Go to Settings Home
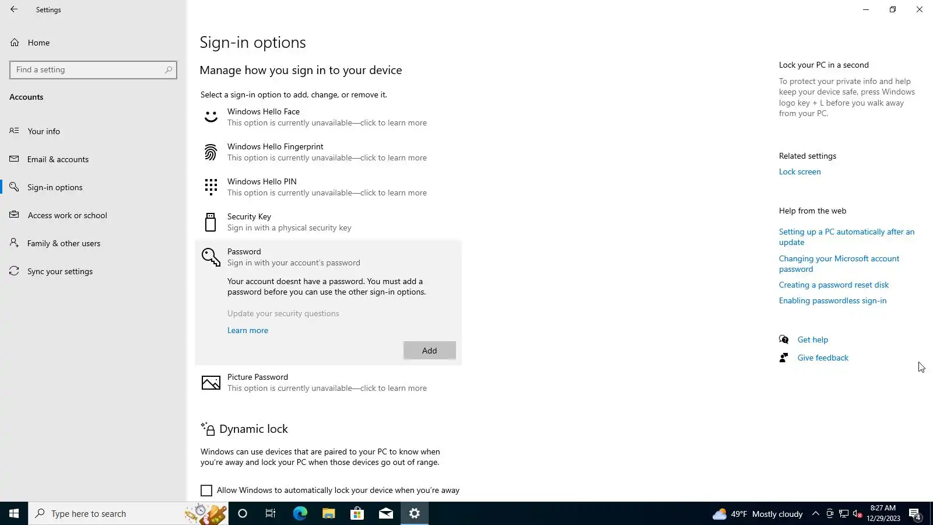The height and width of the screenshot is (525, 933). [93, 43]
